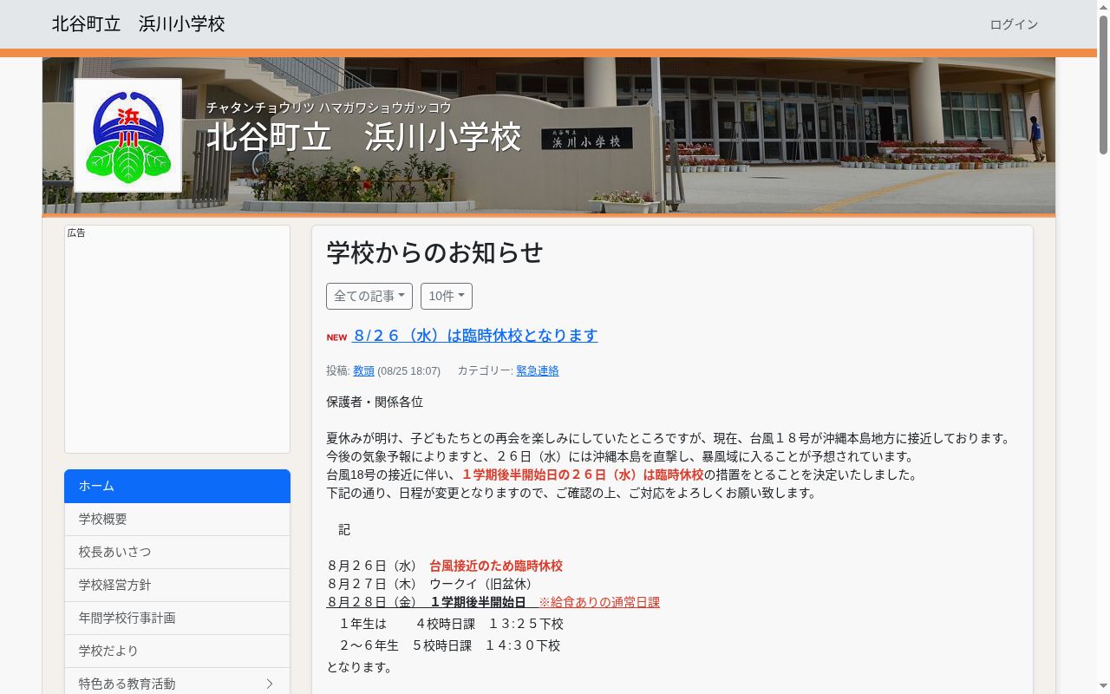Open the 全ての記事 category dropdown
This screenshot has height=694, width=1110.
point(369,296)
